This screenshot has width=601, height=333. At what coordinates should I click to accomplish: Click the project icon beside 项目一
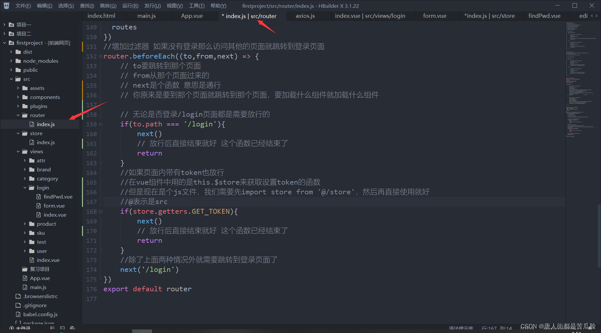tap(11, 25)
